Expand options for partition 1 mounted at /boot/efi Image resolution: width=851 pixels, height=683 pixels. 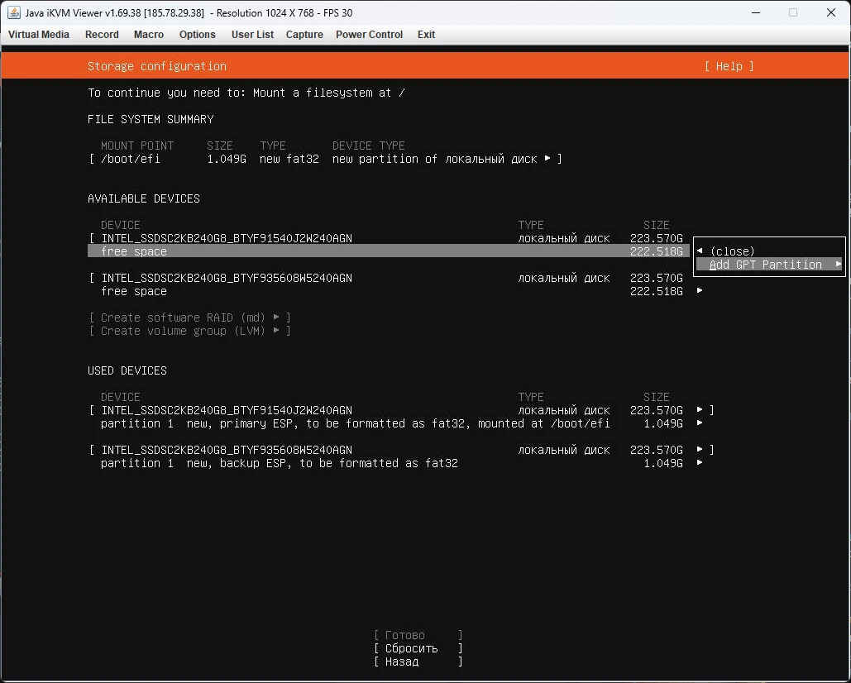(700, 423)
